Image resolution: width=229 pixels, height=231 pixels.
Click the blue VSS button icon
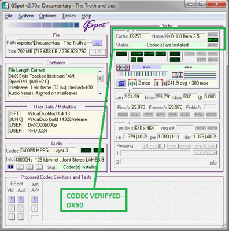[121, 83]
